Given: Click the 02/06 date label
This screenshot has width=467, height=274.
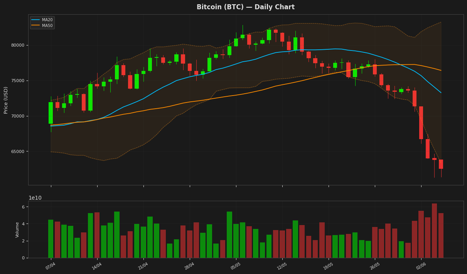Looking at the screenshot, I should click(421, 266).
